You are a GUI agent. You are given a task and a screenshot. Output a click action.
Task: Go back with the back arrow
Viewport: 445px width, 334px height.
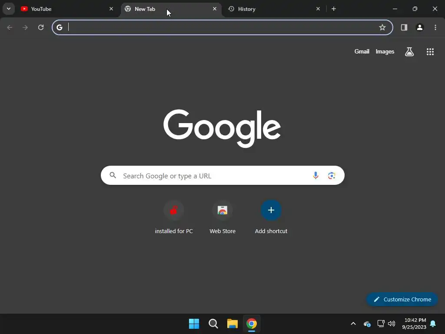click(10, 27)
